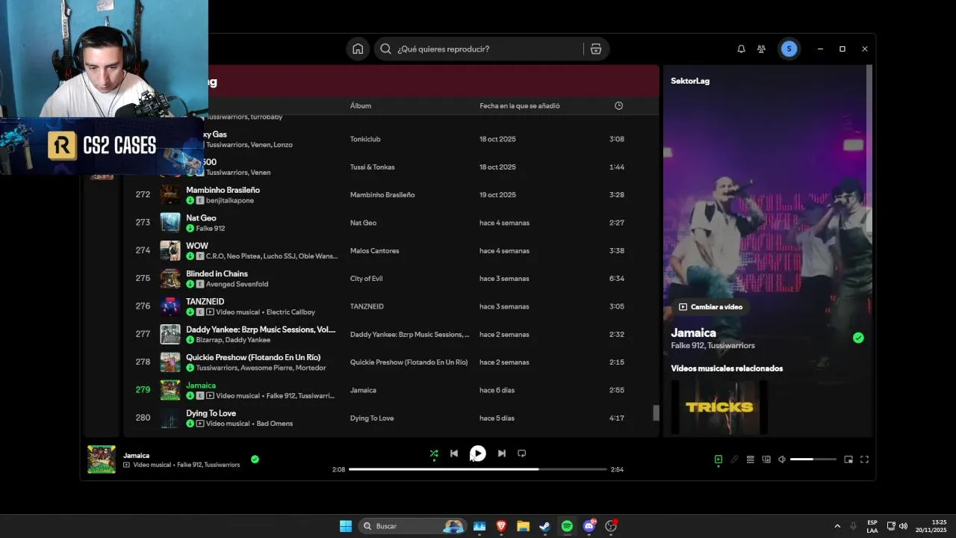Open File Explorer from the taskbar

tap(524, 526)
